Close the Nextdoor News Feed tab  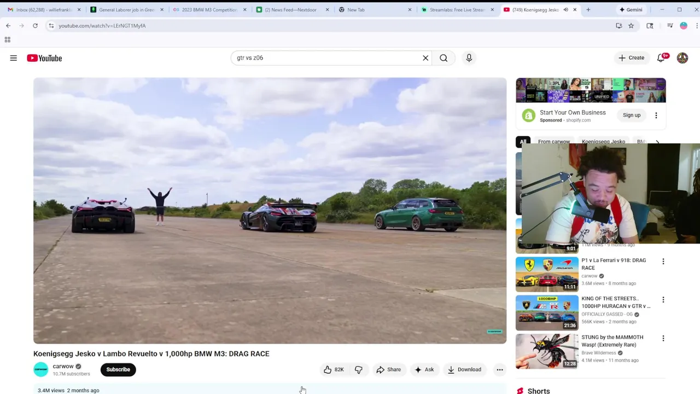(x=327, y=10)
